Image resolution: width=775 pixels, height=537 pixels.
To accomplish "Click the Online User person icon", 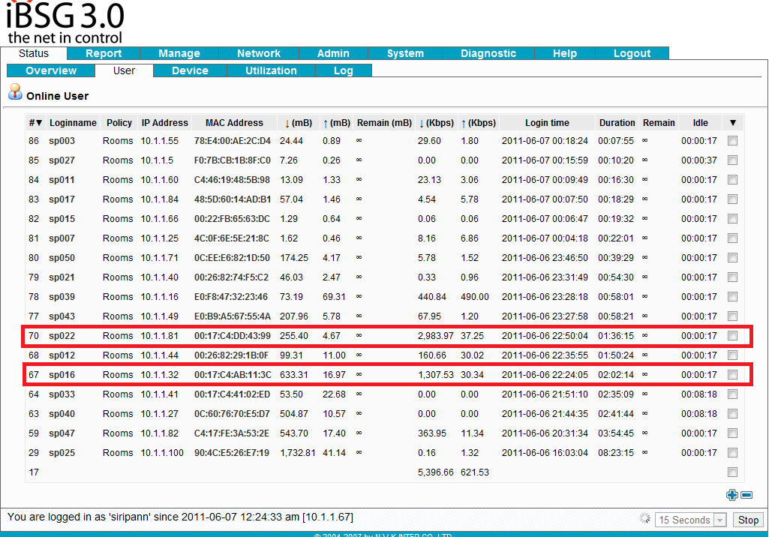I will [x=15, y=93].
